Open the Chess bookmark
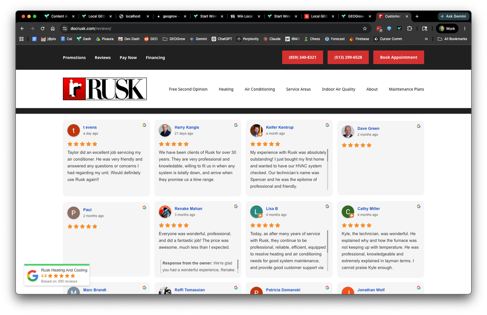The image size is (487, 315). click(312, 39)
